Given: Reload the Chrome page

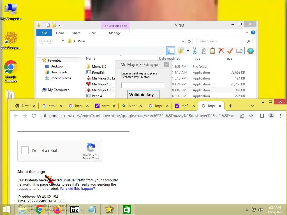Looking at the screenshot, I should point(34,116).
